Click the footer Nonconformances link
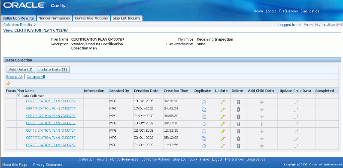 pos(124,159)
